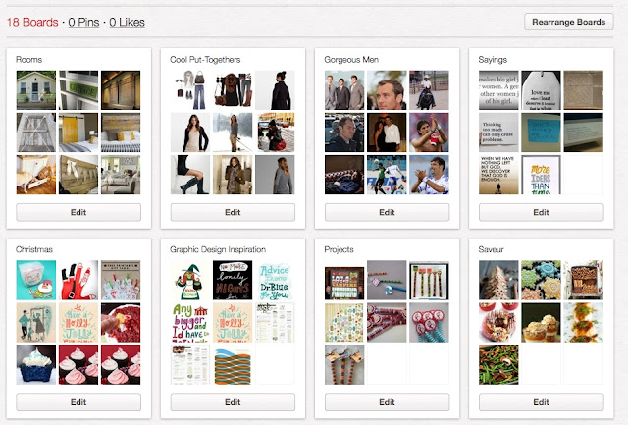Open the decorated snowflake cookies thumbnail
628x425 pixels.
541,280
